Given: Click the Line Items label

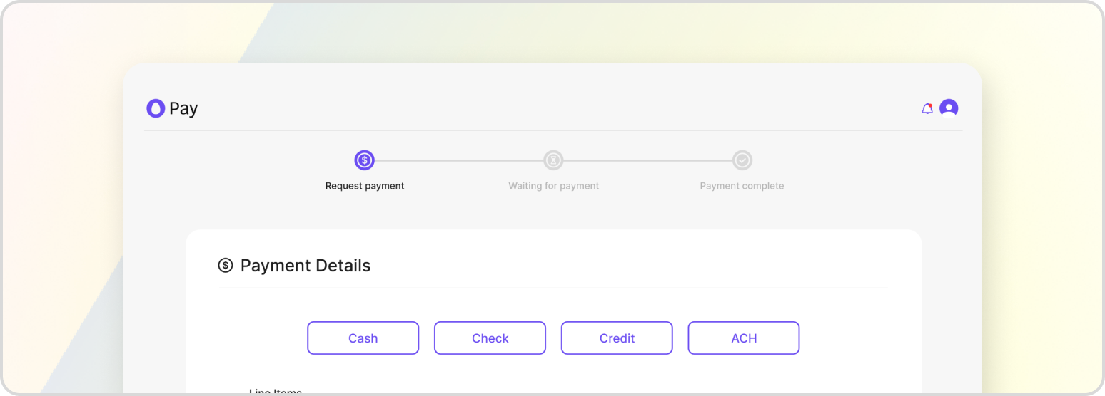Looking at the screenshot, I should tap(276, 392).
